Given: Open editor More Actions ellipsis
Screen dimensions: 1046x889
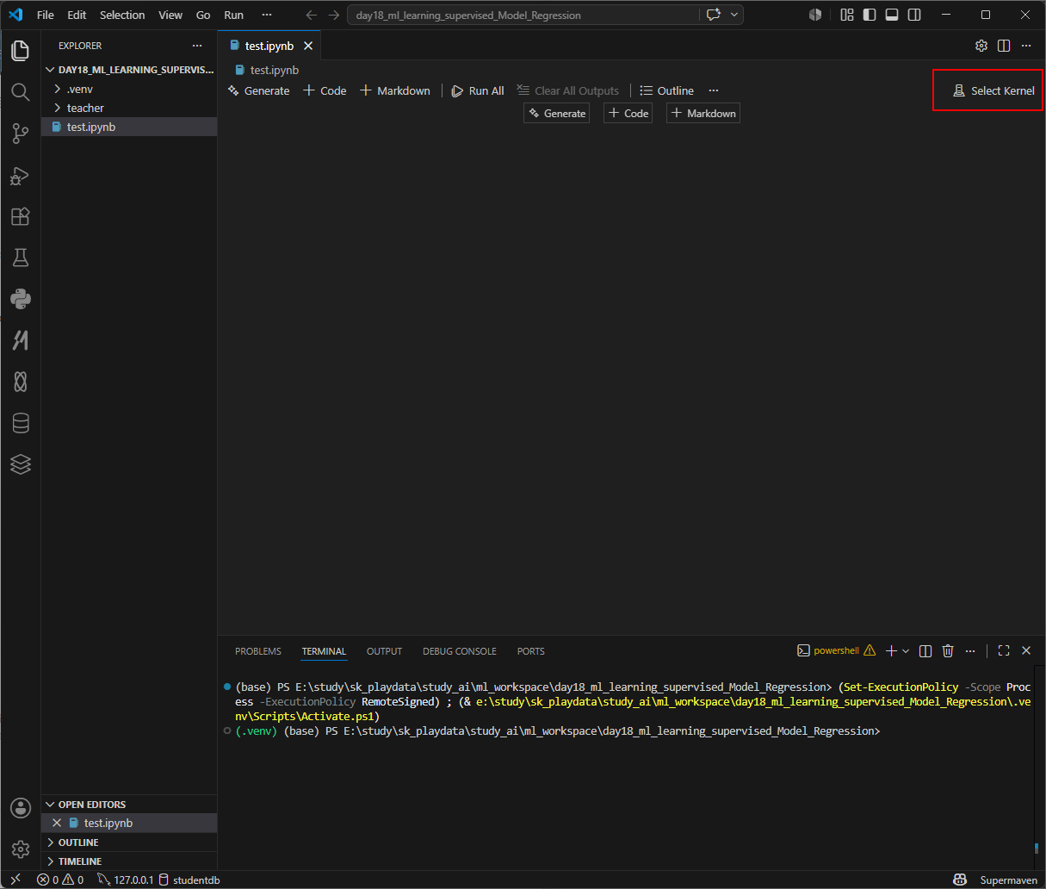Looking at the screenshot, I should [x=1026, y=46].
